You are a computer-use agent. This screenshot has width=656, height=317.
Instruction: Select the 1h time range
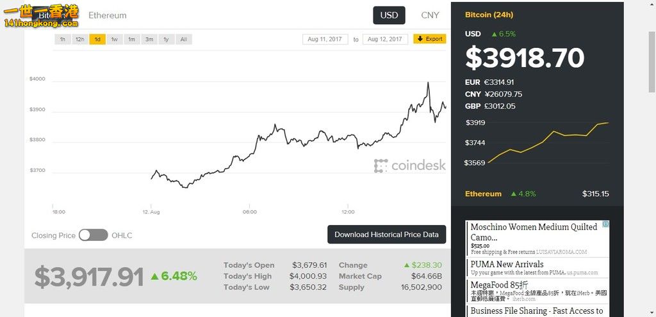(63, 40)
